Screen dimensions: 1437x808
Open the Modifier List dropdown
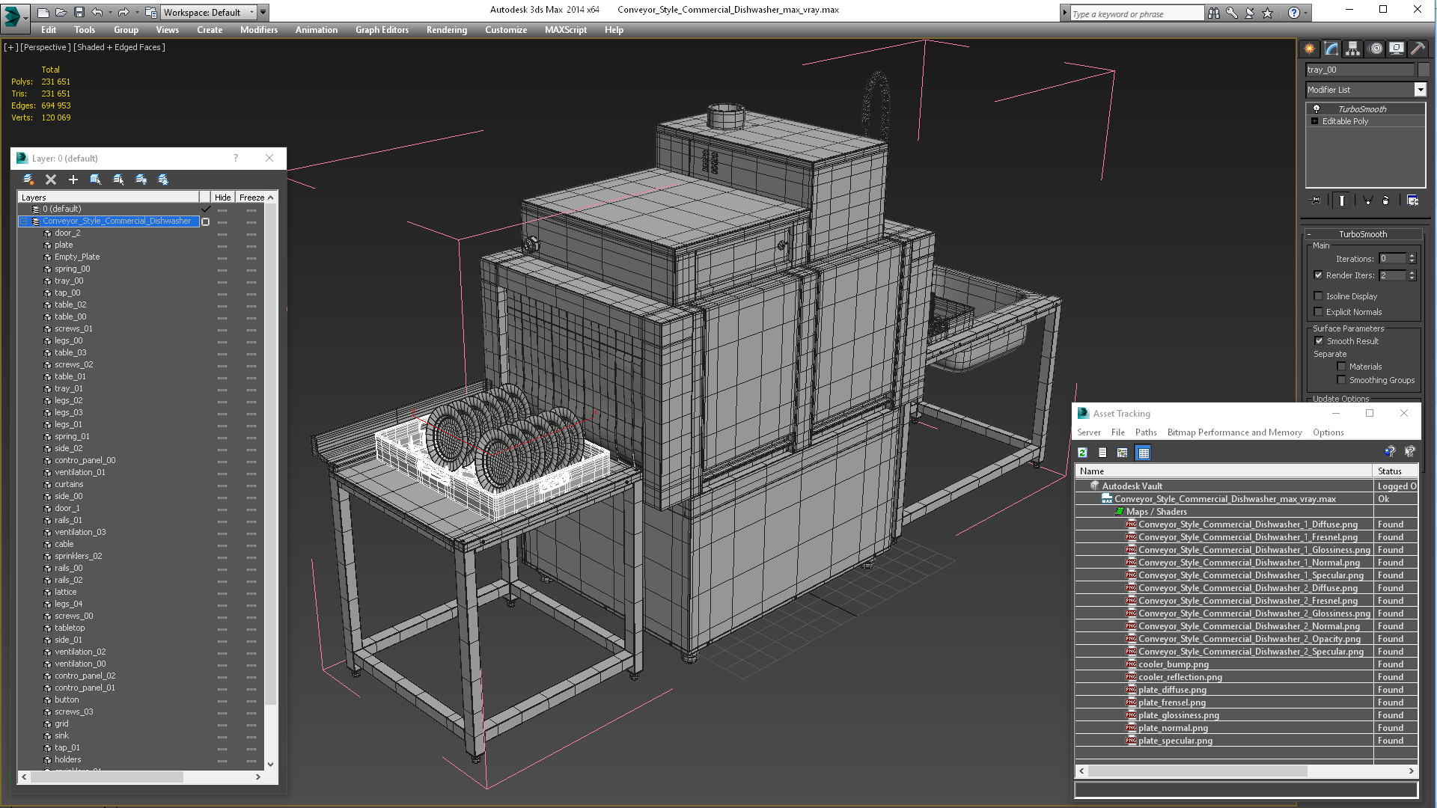point(1420,90)
